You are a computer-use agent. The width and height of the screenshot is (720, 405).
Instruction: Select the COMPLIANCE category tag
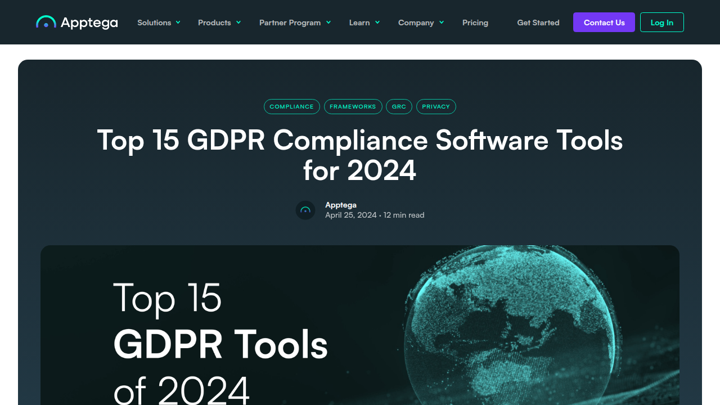(x=292, y=106)
